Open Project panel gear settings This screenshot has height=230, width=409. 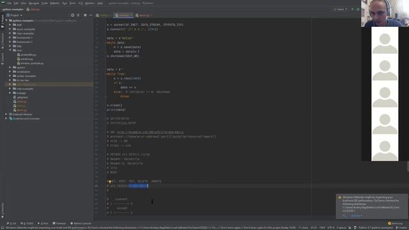[x=85, y=15]
